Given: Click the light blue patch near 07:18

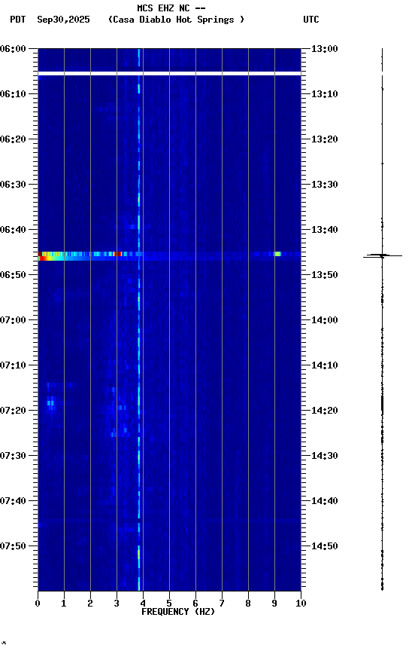Looking at the screenshot, I should (51, 402).
